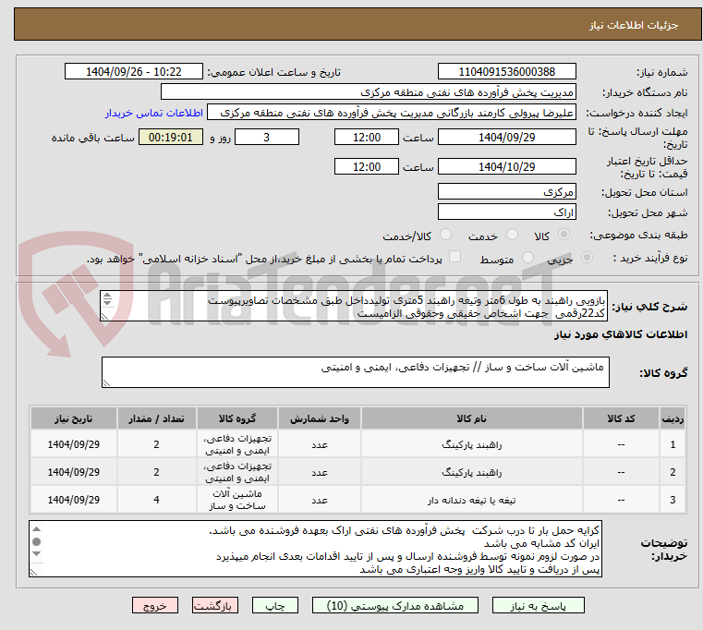Click the کد کالا column header

(621, 418)
